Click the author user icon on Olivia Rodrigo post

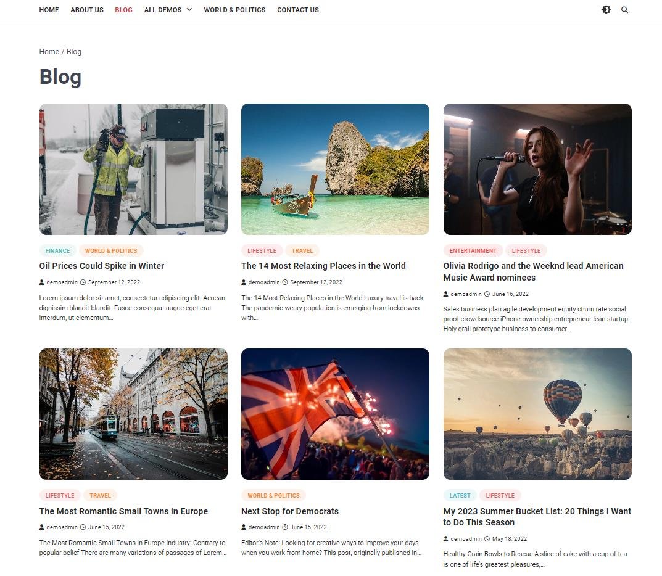tap(446, 294)
